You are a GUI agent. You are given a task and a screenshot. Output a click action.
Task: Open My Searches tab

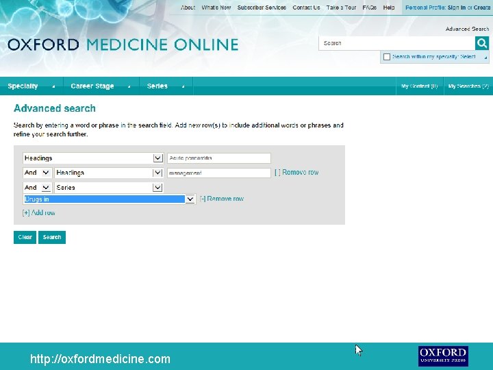point(468,86)
